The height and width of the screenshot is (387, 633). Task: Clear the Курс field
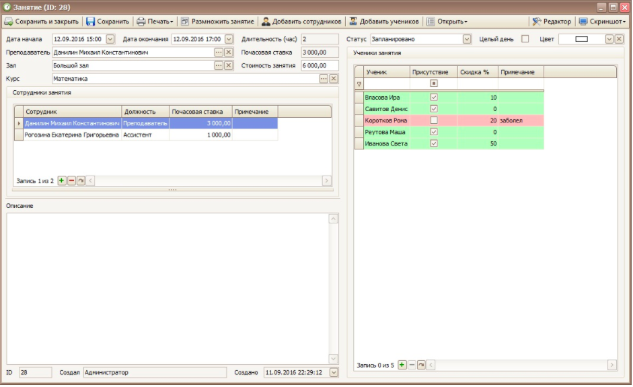[334, 79]
